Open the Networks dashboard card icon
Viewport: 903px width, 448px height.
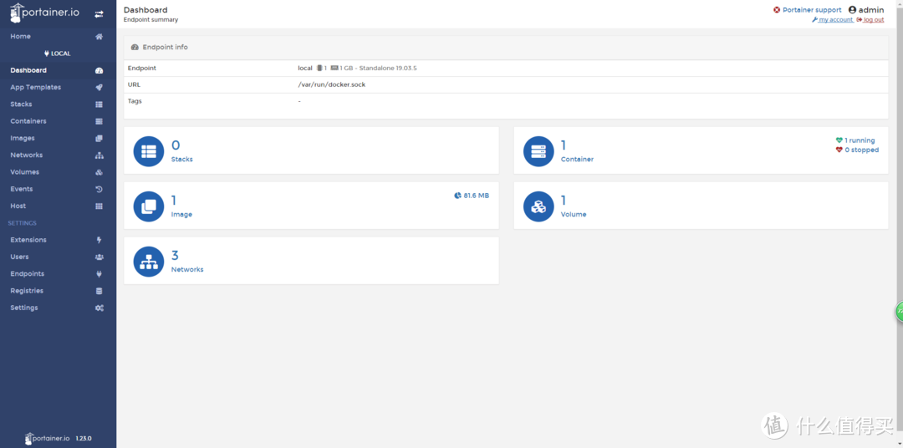(149, 262)
